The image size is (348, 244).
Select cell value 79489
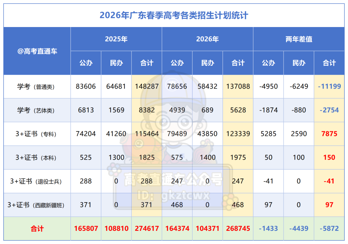(x=177, y=134)
